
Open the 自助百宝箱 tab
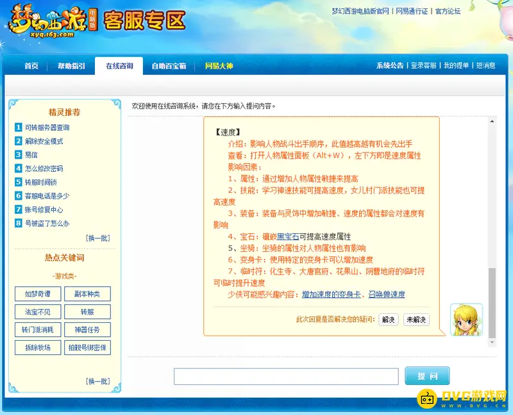tap(169, 66)
